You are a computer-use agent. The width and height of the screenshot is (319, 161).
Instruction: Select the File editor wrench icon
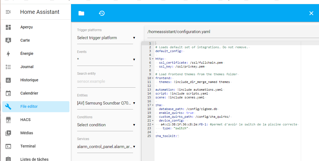(8, 106)
